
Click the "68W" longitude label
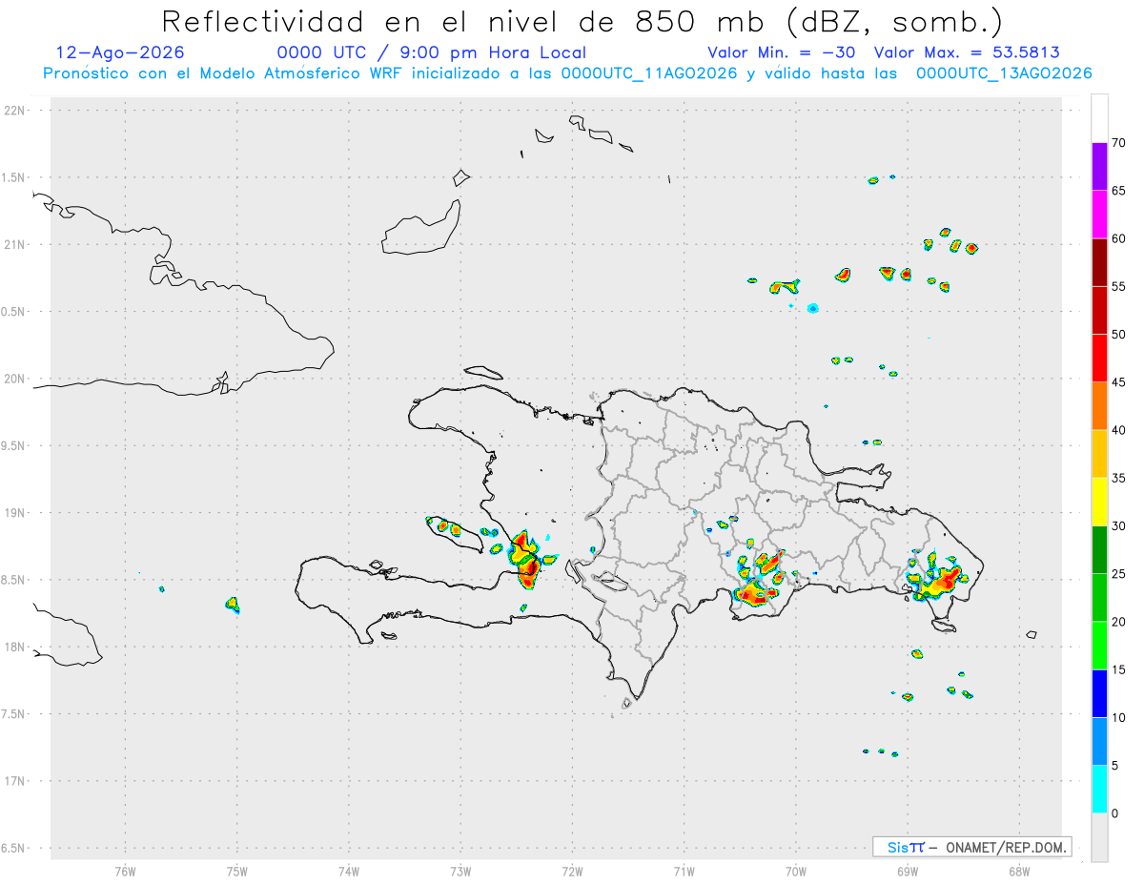pos(1019,871)
